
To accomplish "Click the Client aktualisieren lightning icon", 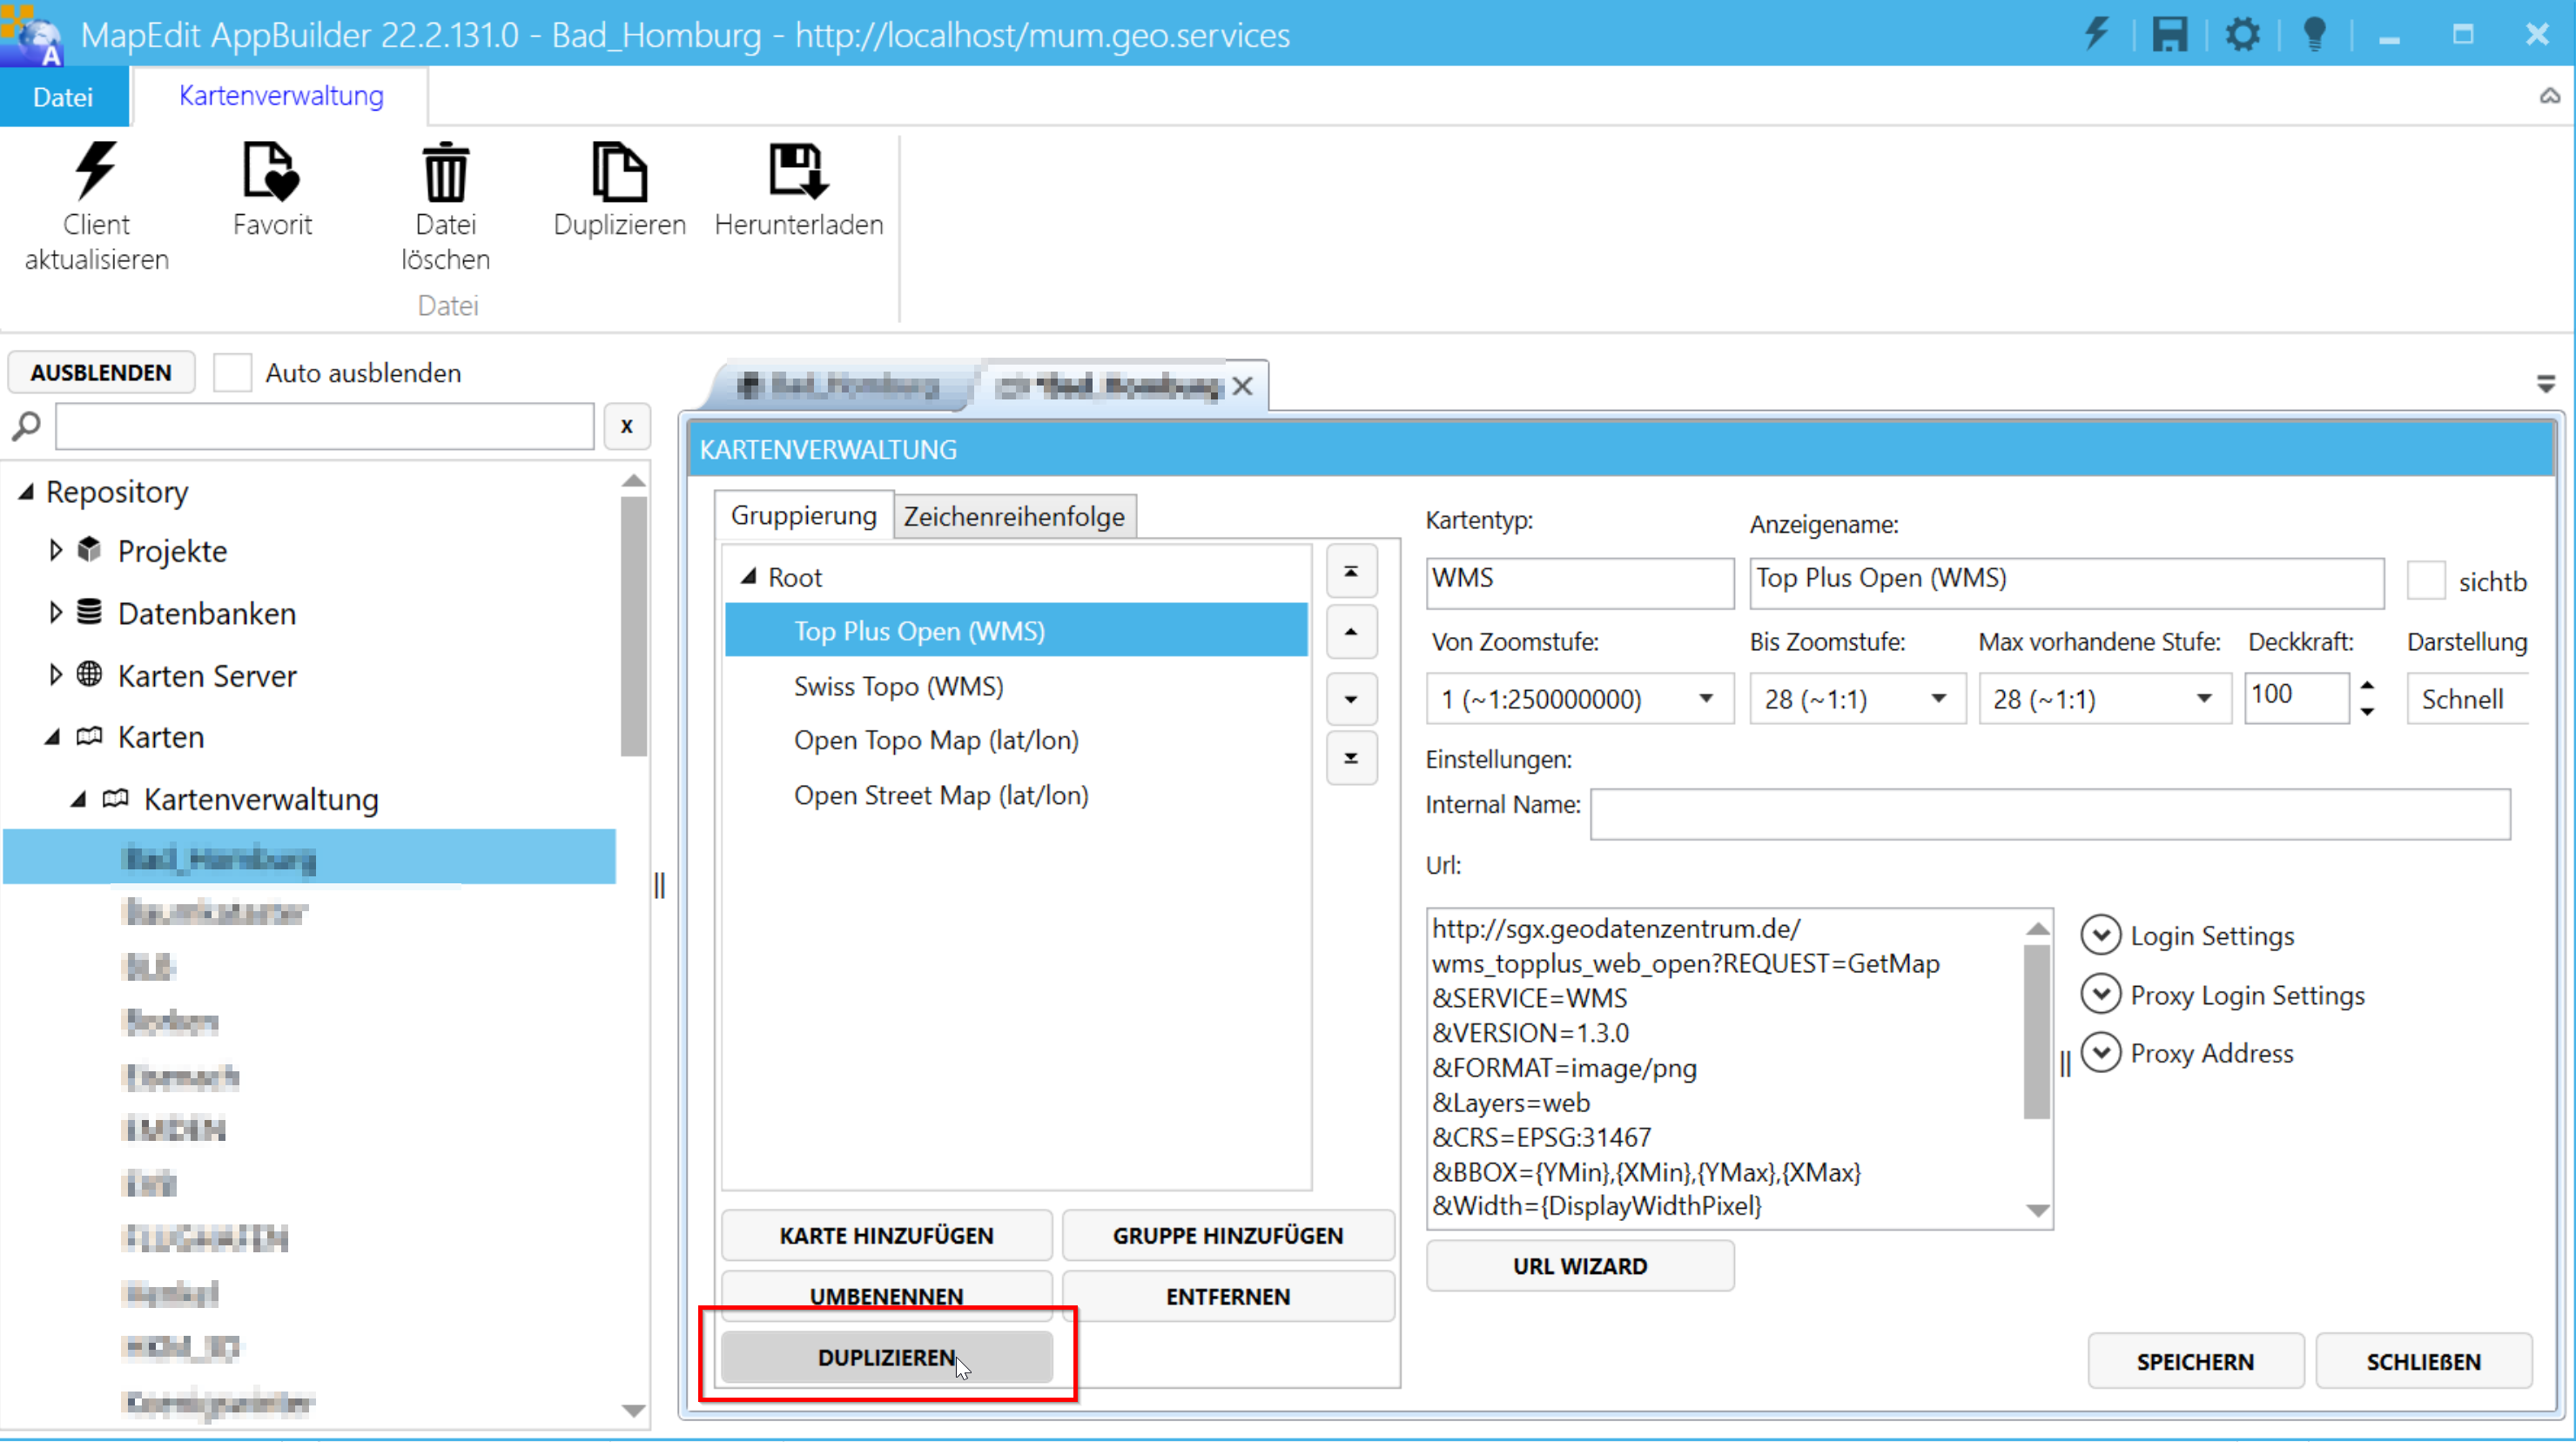I will pos(96,172).
